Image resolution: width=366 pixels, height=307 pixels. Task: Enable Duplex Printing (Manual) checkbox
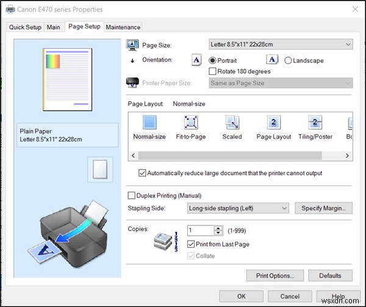131,195
